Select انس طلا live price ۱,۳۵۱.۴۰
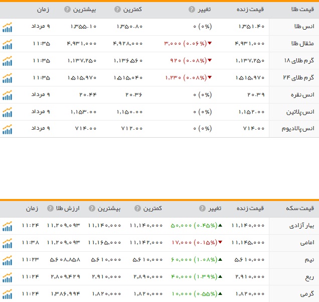Image resolution: width=319 pixels, height=302 pixels. click(251, 27)
